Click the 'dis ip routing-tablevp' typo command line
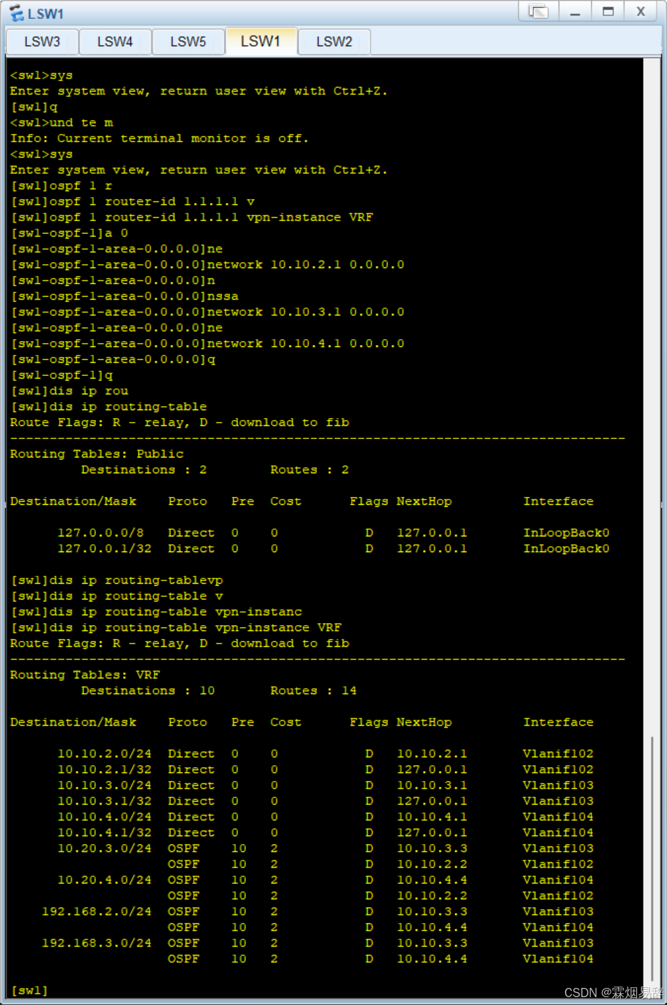The height and width of the screenshot is (1005, 667). pyautogui.click(x=116, y=580)
